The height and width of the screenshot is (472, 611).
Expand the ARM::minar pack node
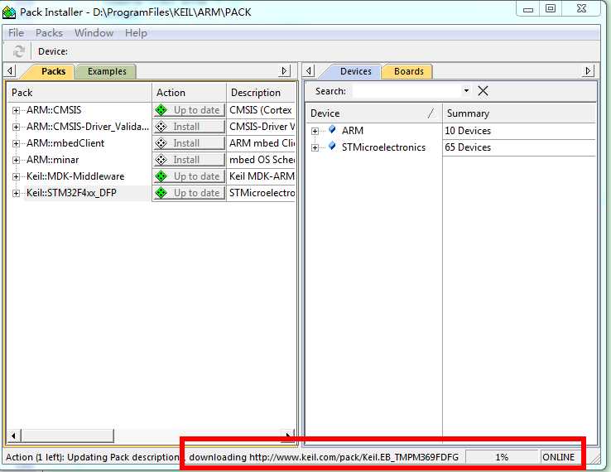(16, 160)
